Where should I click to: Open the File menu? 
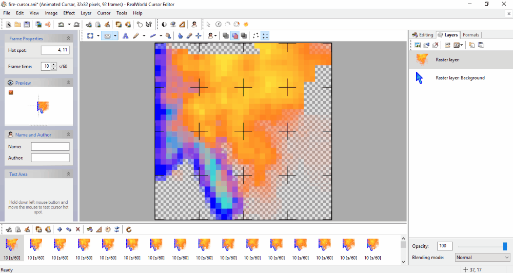click(7, 13)
